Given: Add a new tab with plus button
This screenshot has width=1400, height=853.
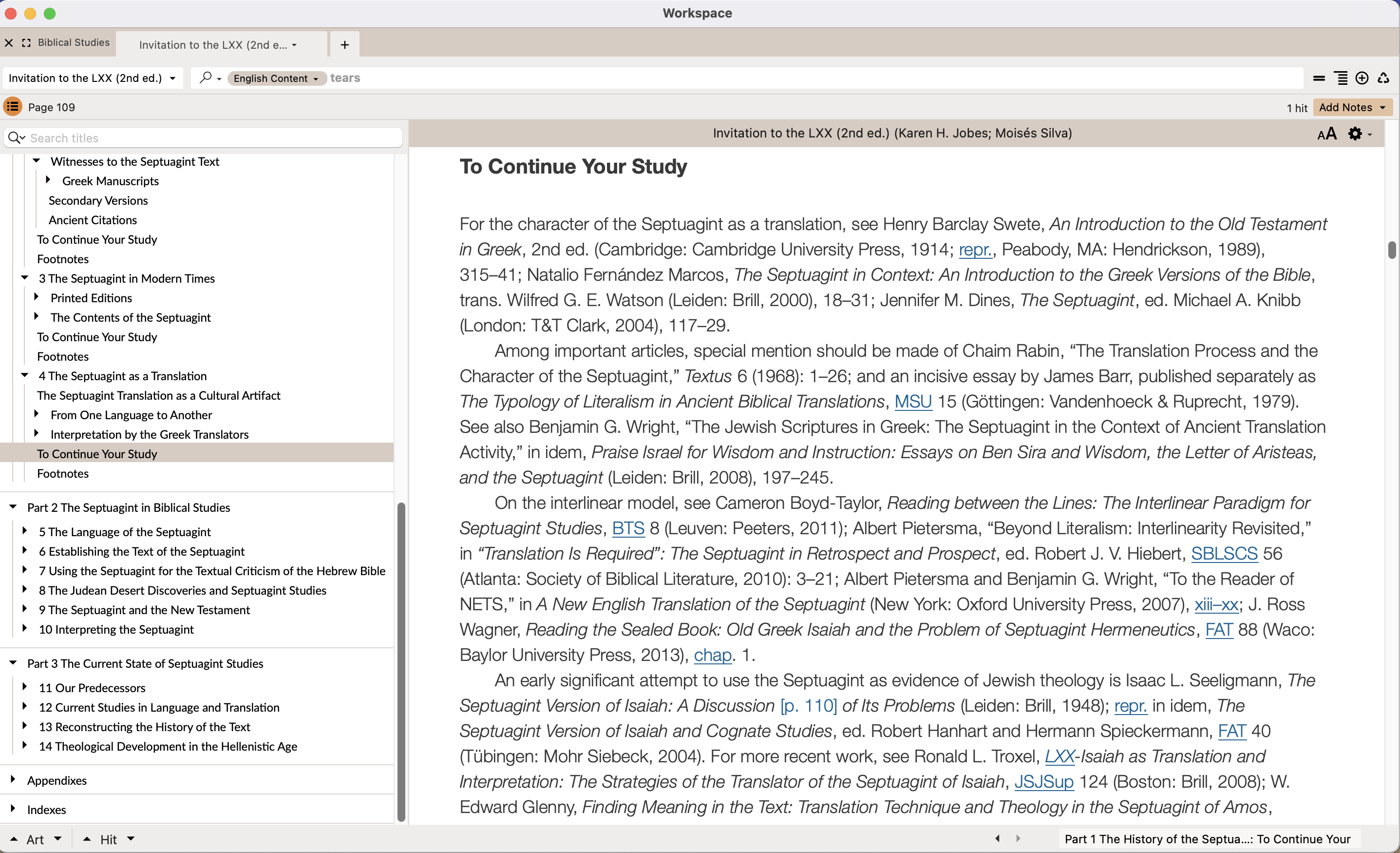Looking at the screenshot, I should (344, 44).
